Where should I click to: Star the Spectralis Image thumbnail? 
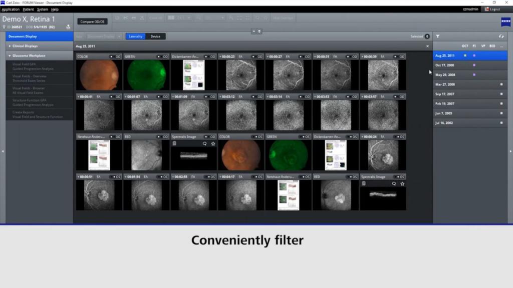[x=213, y=144]
